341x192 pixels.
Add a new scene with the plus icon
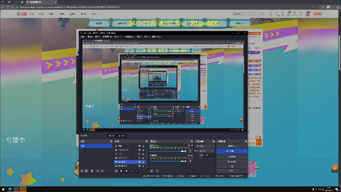(x=82, y=171)
